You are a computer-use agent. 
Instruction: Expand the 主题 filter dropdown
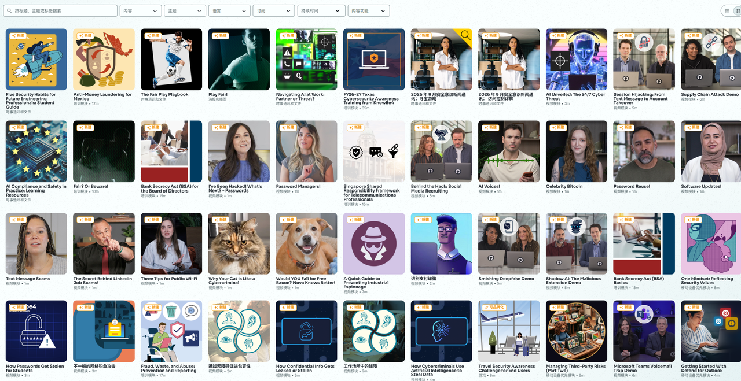pyautogui.click(x=185, y=10)
